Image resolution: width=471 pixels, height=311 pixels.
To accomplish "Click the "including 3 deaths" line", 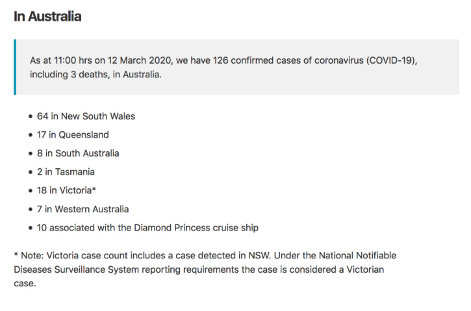I will click(95, 75).
